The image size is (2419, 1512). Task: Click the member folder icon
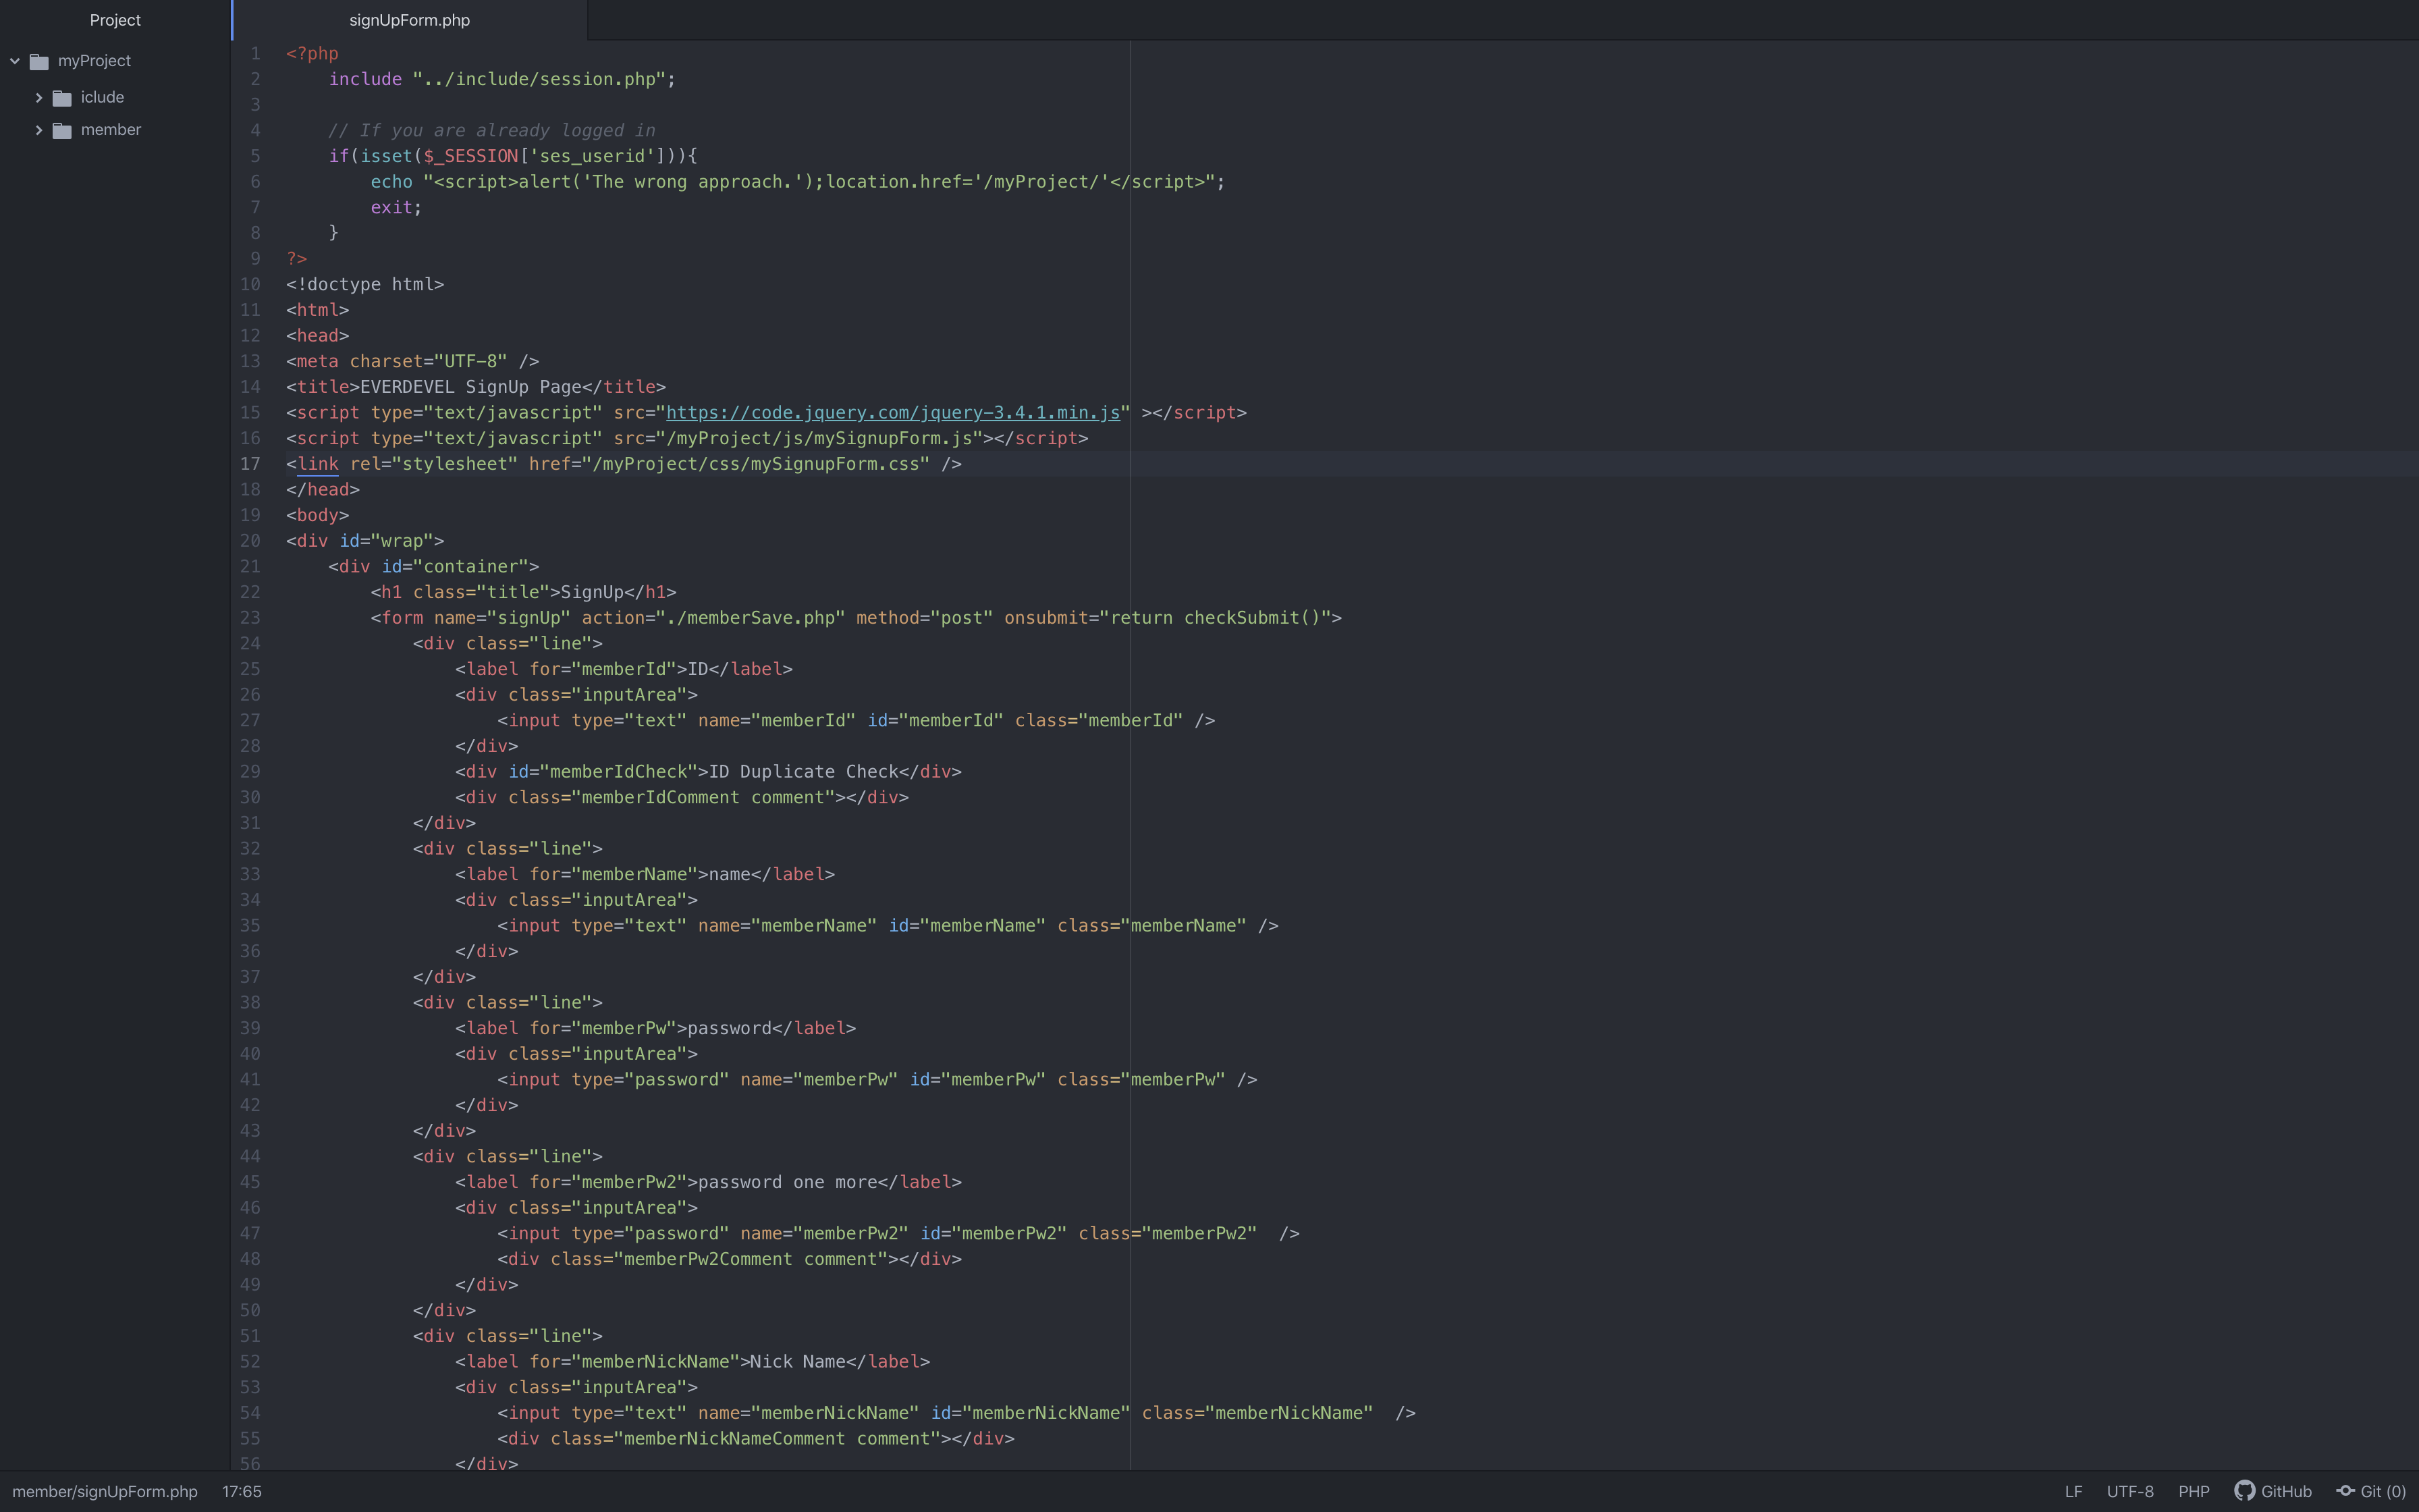(62, 131)
